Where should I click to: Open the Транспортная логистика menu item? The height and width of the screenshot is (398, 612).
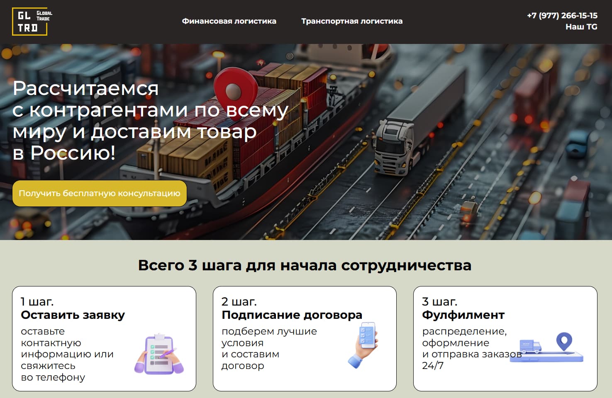[x=352, y=21]
